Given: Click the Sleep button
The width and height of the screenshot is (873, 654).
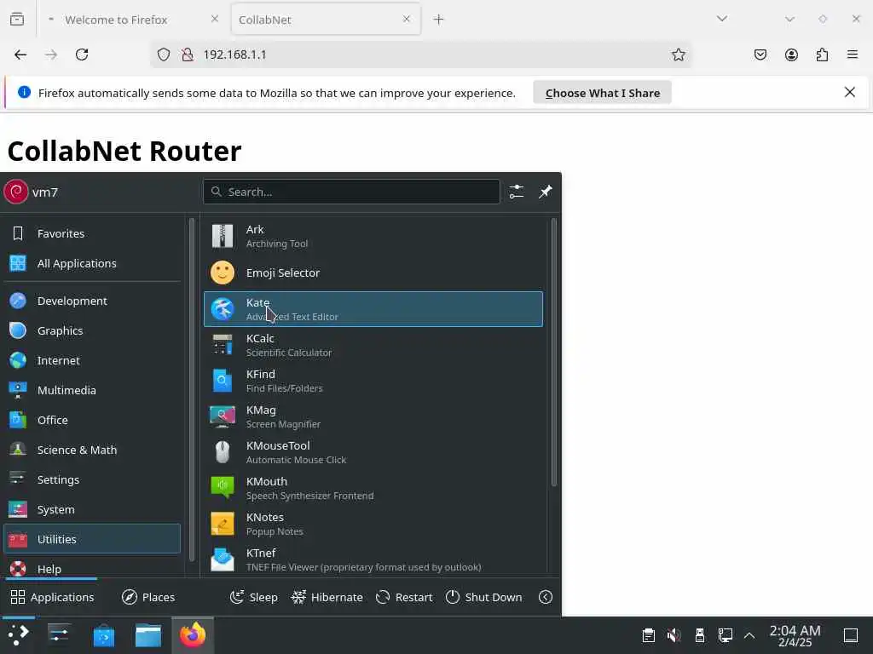Looking at the screenshot, I should click(254, 597).
